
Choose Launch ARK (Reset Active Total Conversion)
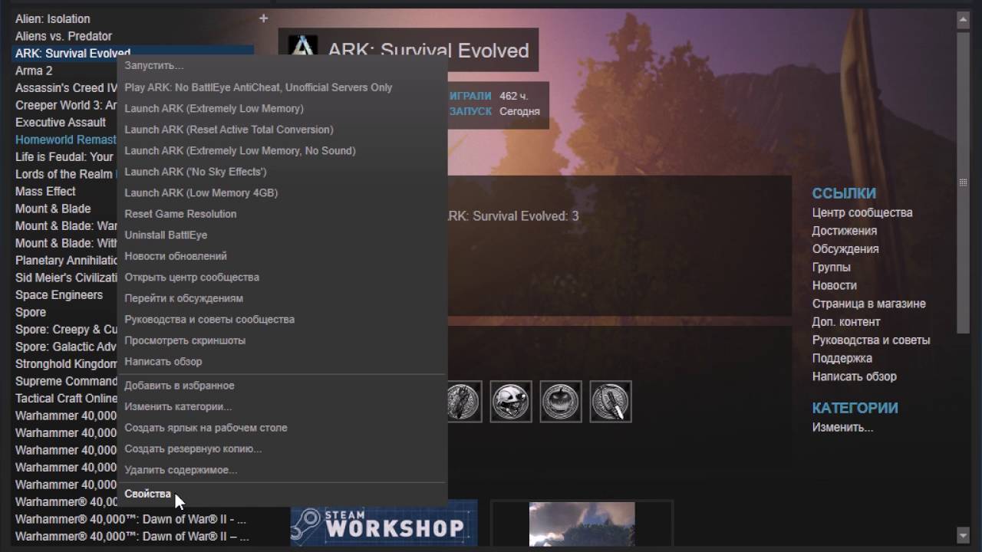point(229,130)
